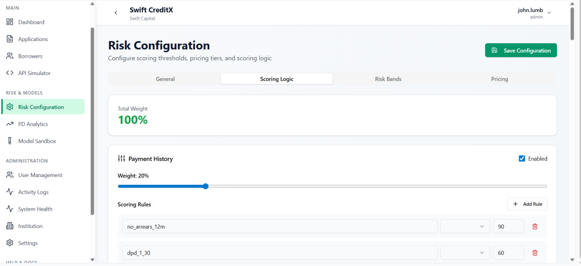581x266 pixels.
Task: Switch to the Risk Bands tab
Action: [x=388, y=79]
